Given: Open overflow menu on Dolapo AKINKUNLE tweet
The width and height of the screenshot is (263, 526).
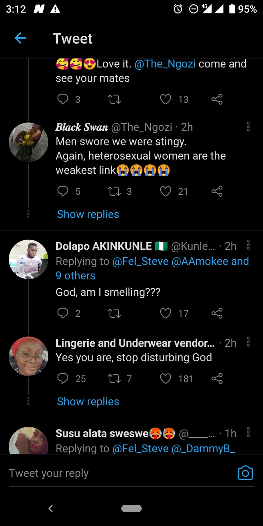Looking at the screenshot, I should (x=248, y=245).
